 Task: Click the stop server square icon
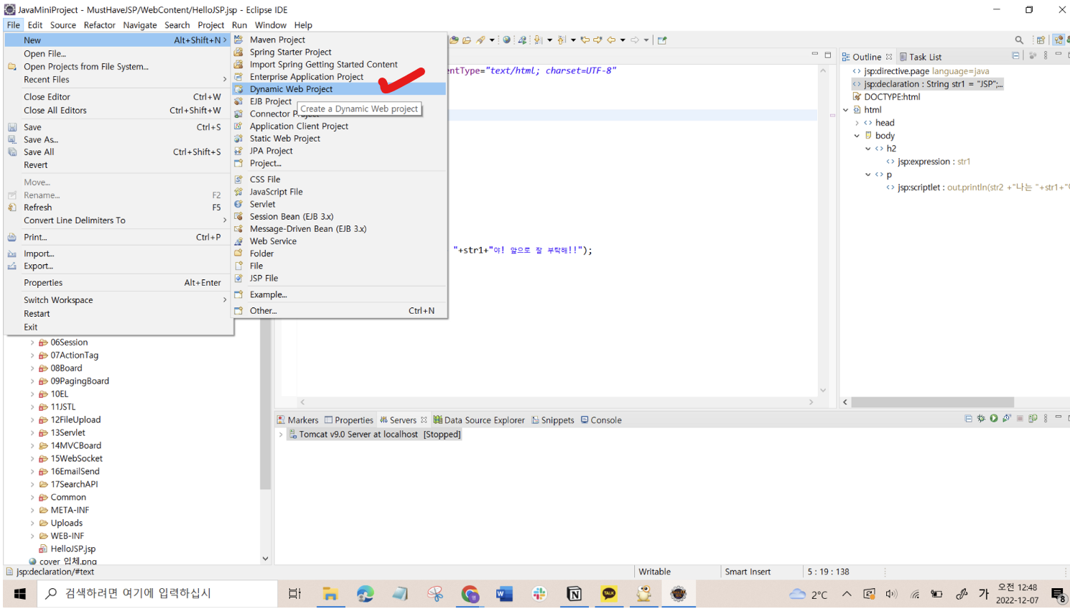pyautogui.click(x=1020, y=418)
